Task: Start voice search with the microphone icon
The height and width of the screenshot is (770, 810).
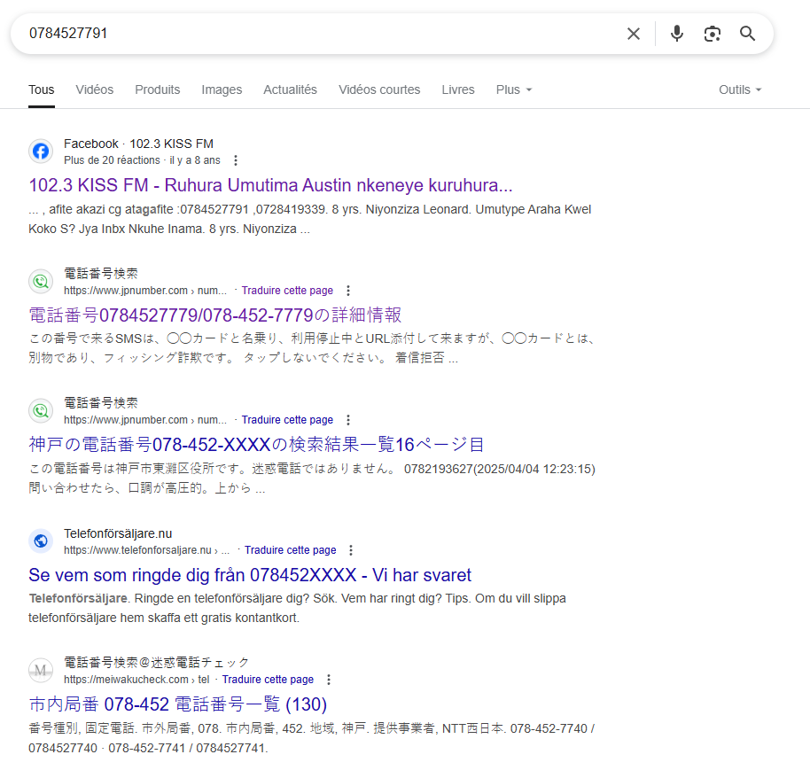Action: [x=677, y=34]
